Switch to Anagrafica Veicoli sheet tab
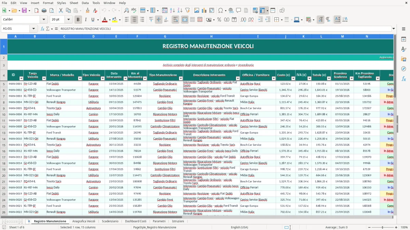 point(84,221)
